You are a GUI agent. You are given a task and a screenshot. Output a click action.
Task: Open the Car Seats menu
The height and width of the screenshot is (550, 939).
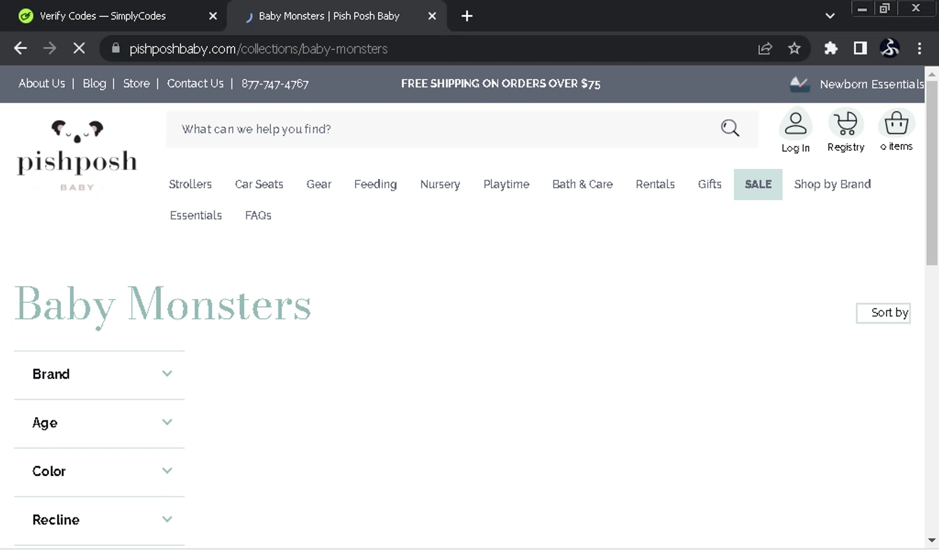click(x=259, y=184)
